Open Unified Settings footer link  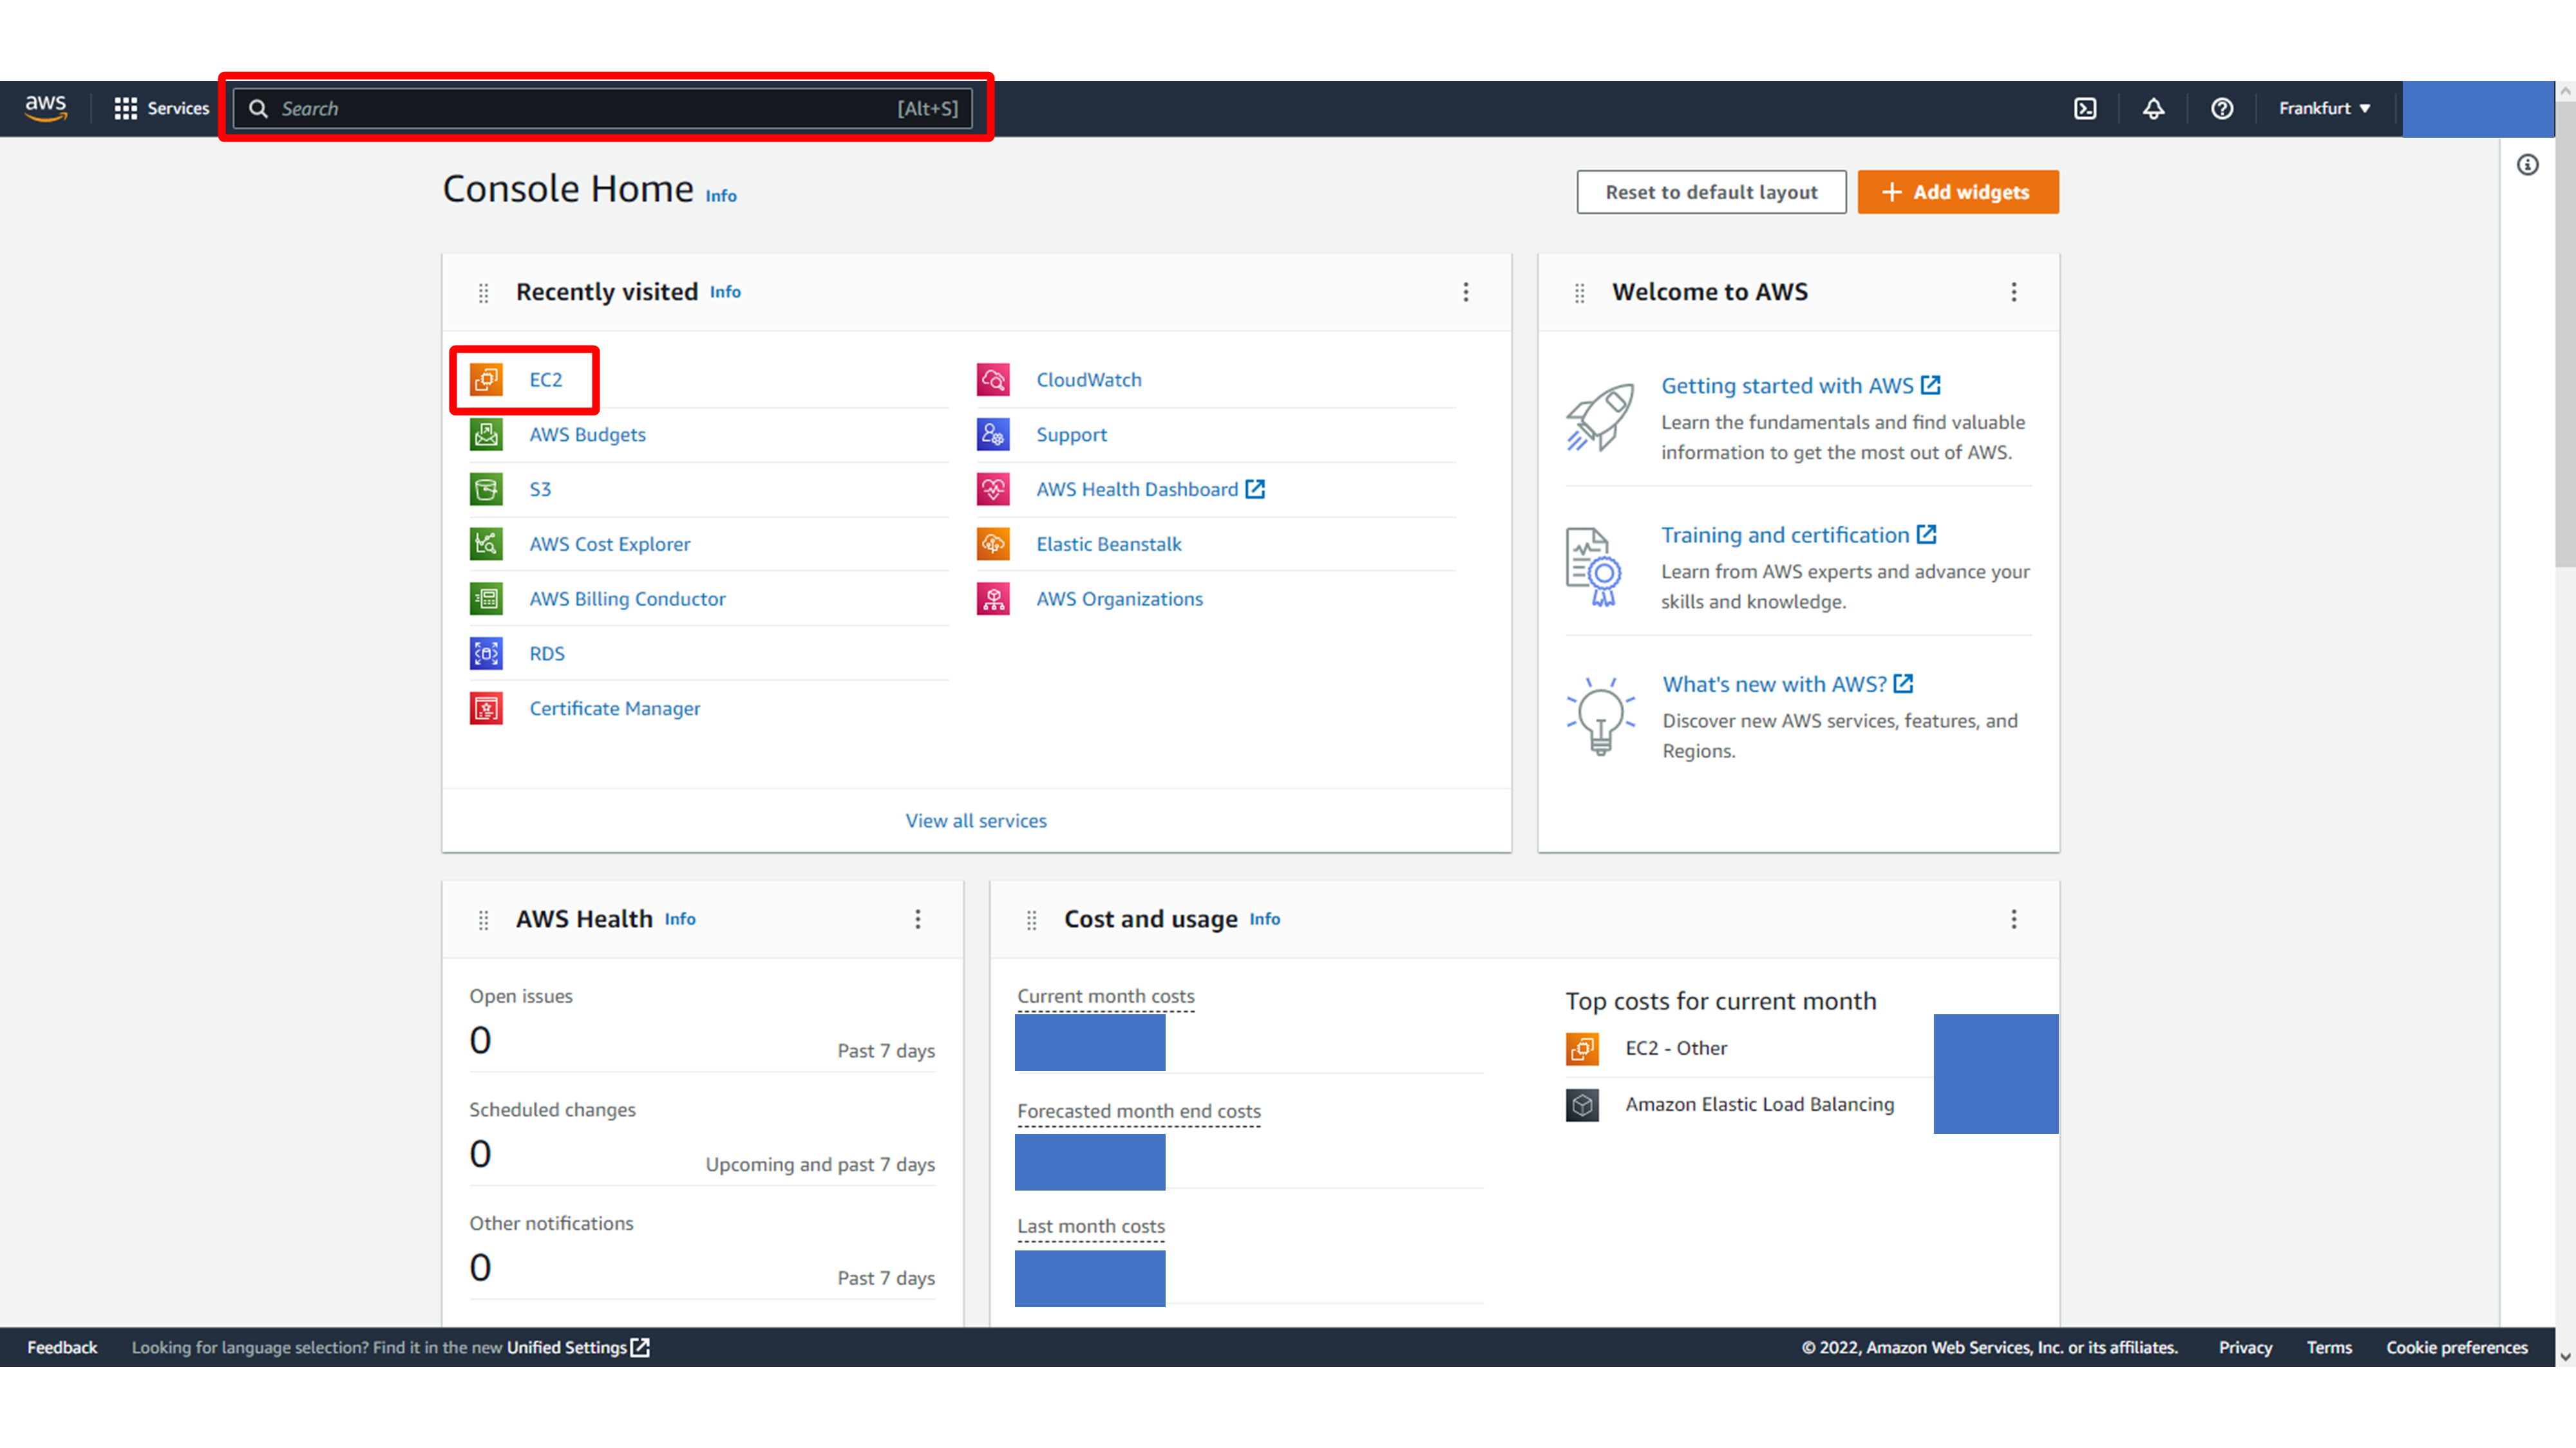pos(578,1347)
